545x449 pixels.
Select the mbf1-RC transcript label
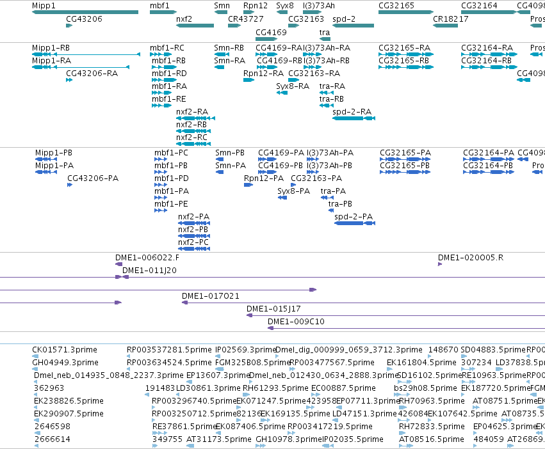(167, 48)
